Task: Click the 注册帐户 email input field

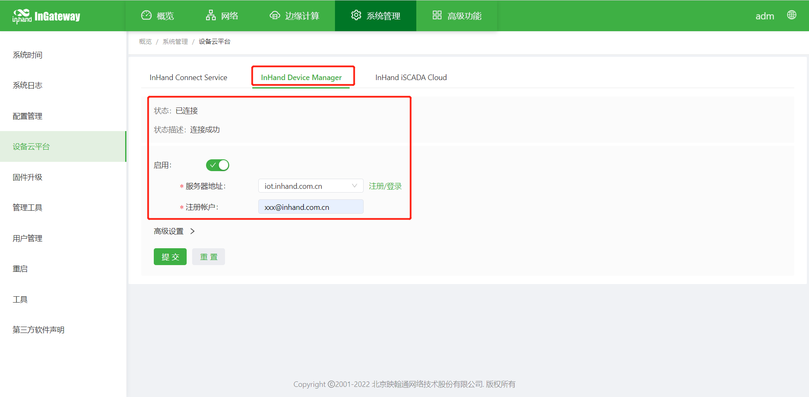Action: [x=311, y=207]
